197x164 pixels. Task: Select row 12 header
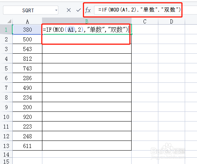point(6,136)
